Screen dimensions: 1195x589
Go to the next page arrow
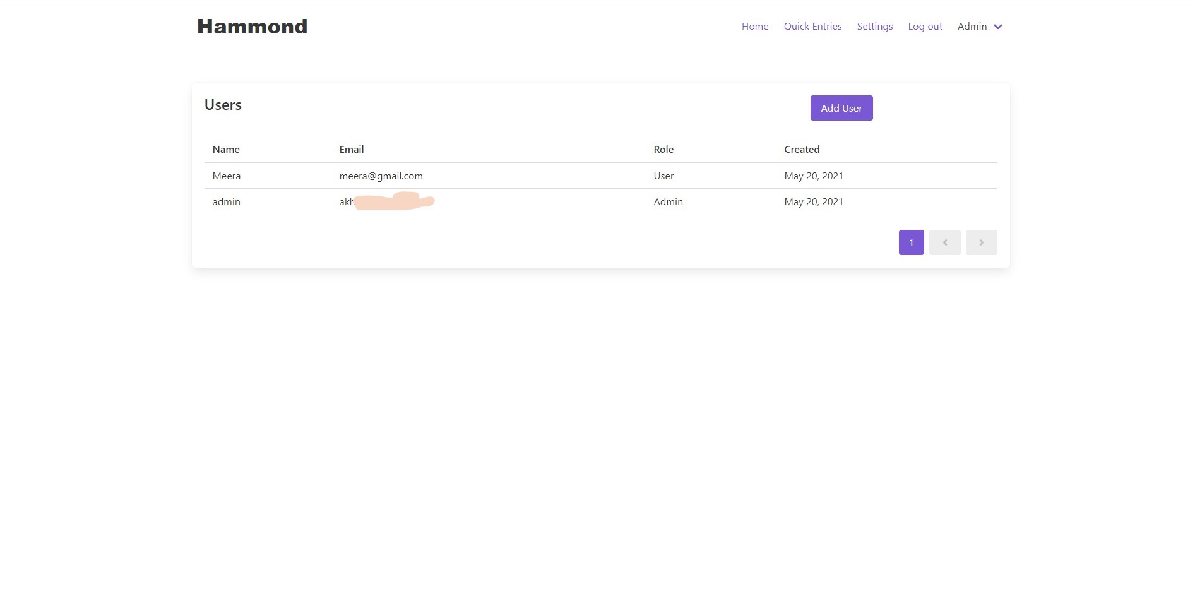(x=981, y=242)
